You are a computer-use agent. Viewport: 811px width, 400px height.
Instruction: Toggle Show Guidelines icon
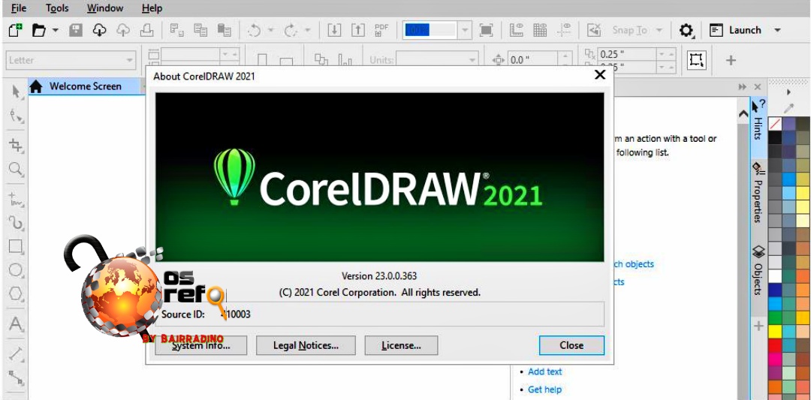564,31
